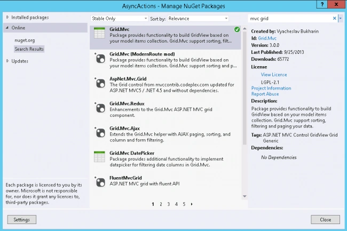Select the Grid.Mvc package title
Screen dimensions: 347x231
click(119, 29)
